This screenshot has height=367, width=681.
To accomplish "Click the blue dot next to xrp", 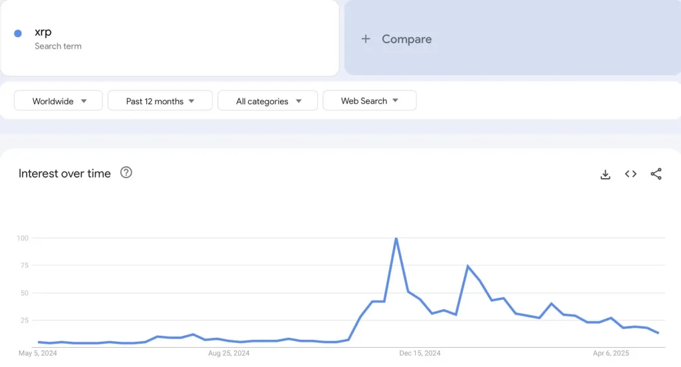I will coord(18,33).
